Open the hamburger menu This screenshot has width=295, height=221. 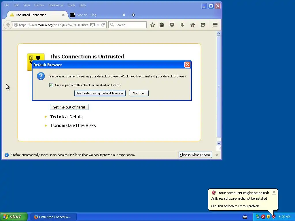215,25
